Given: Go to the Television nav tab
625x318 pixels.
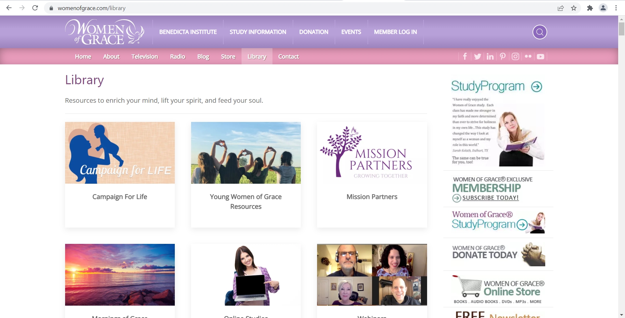Looking at the screenshot, I should coord(145,57).
